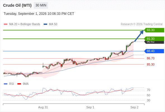Click the blue MA 50 legend swatch

click(45, 24)
